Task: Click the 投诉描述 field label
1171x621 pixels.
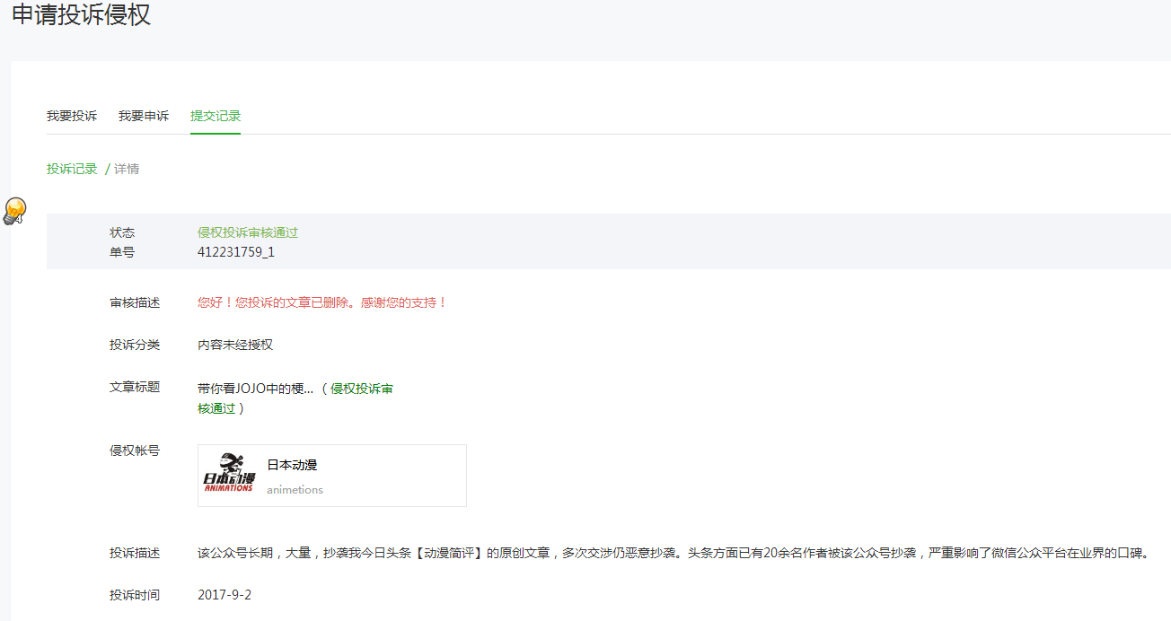Action: 135,553
